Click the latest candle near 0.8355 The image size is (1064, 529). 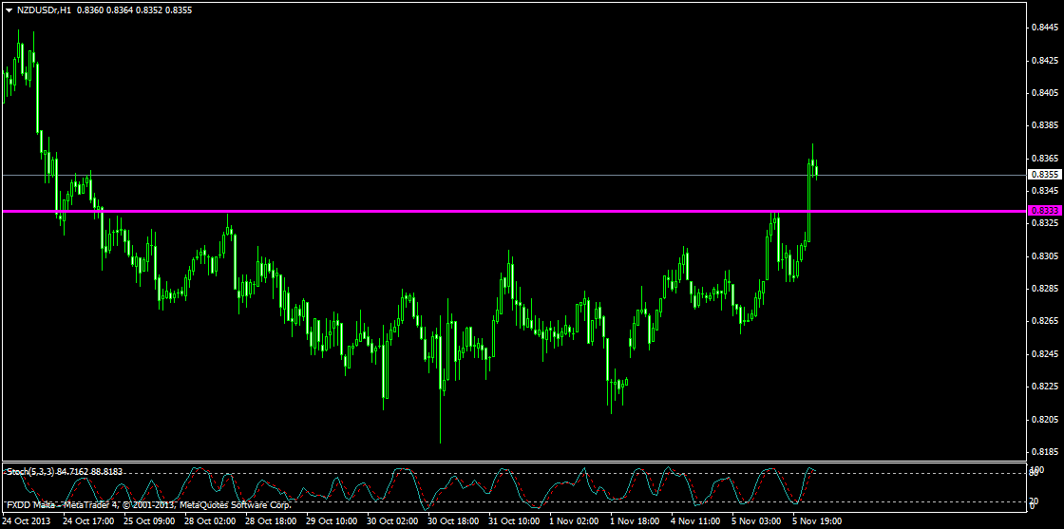pyautogui.click(x=817, y=170)
